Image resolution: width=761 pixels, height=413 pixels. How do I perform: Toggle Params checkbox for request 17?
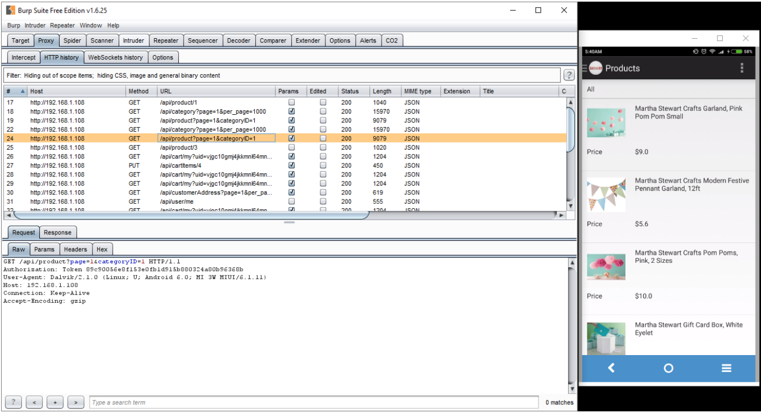(x=291, y=102)
